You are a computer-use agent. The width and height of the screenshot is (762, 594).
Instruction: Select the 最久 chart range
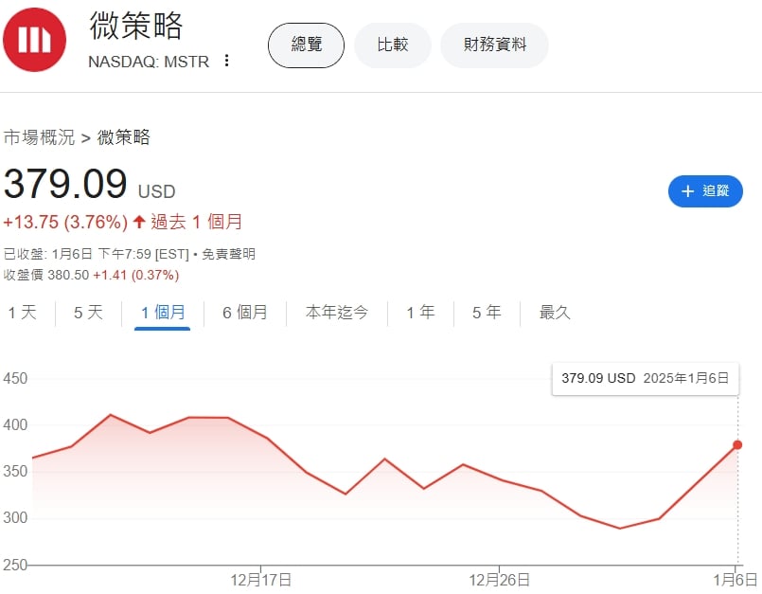(555, 313)
